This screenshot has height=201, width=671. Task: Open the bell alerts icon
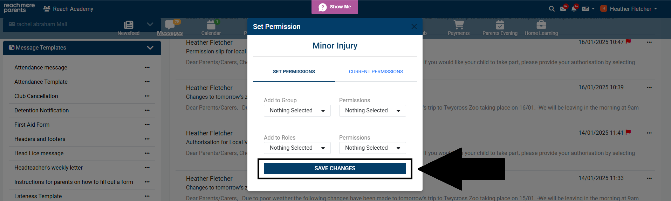(x=574, y=9)
